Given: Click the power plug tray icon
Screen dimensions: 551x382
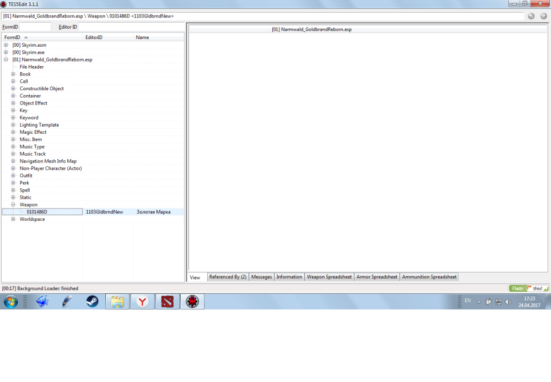Looking at the screenshot, I should [x=488, y=302].
